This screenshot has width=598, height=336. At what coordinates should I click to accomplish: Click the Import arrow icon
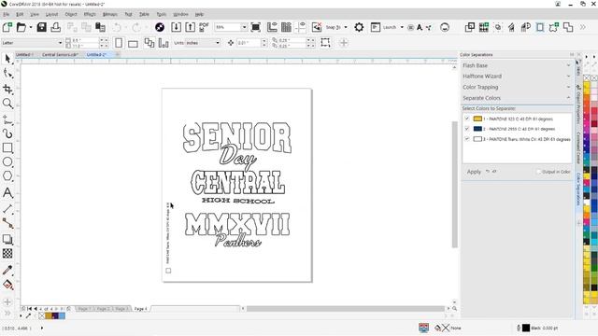click(177, 27)
